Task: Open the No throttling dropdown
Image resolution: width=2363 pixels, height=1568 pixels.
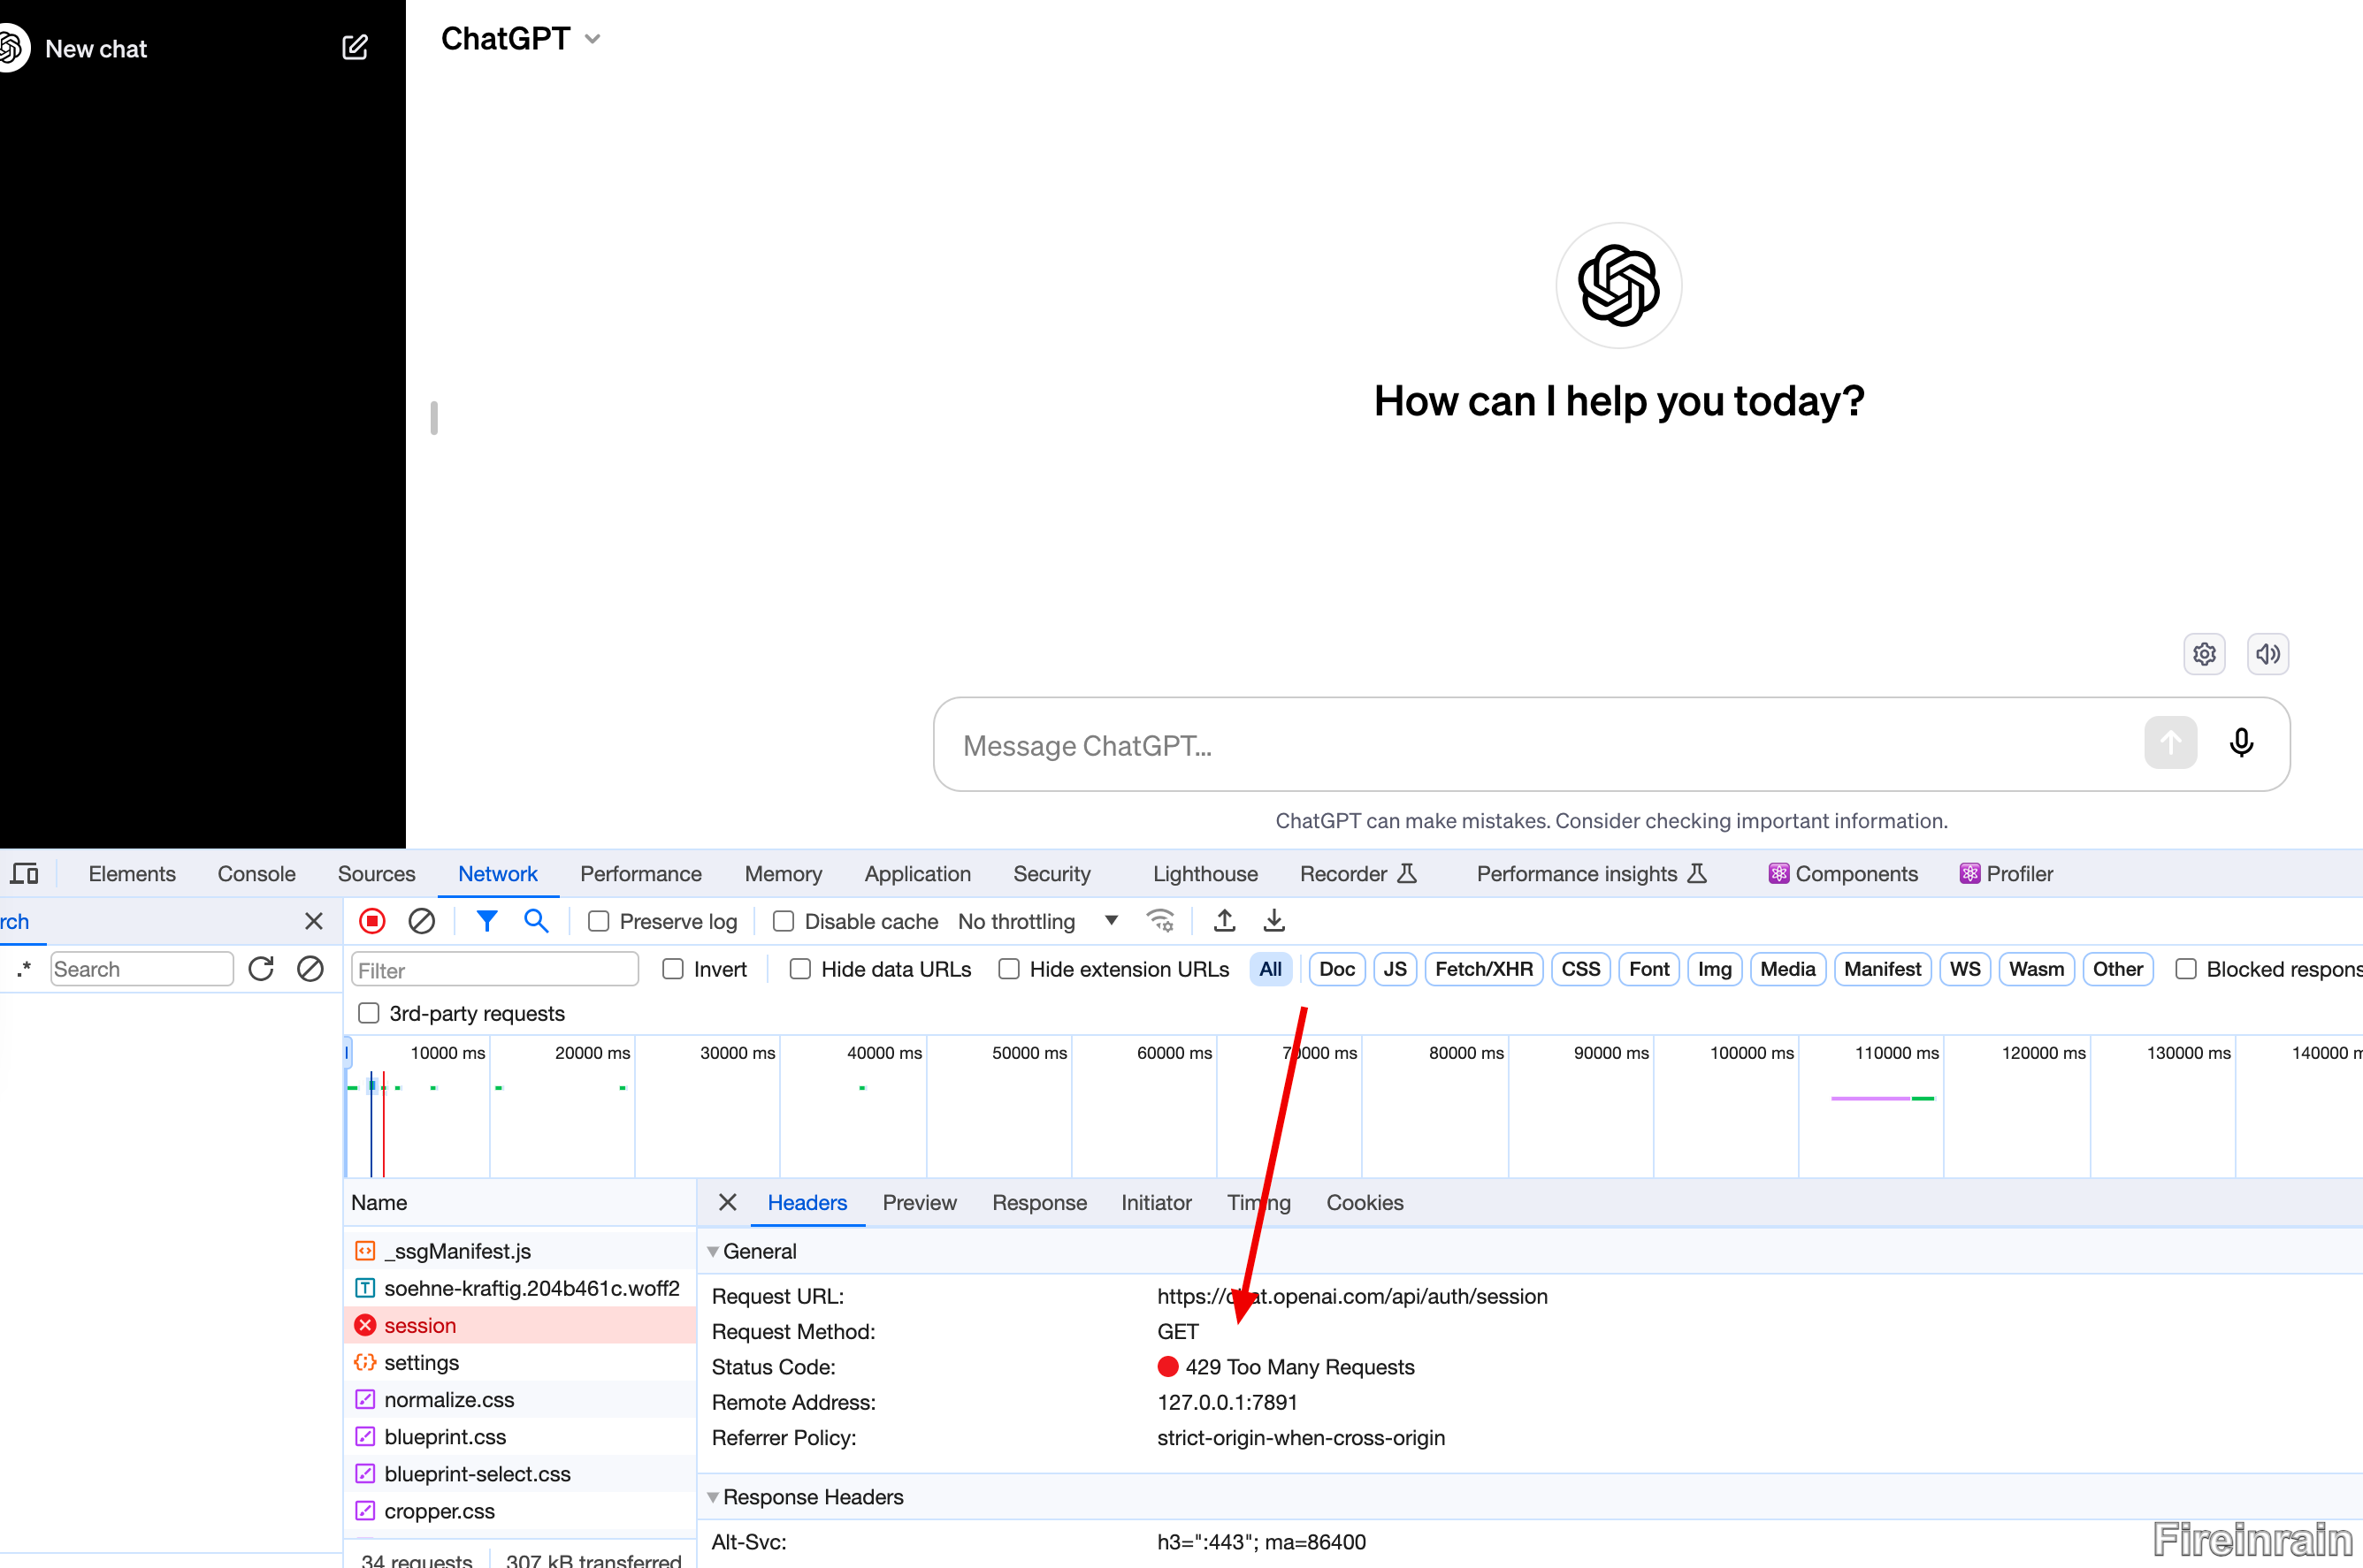Action: tap(1036, 921)
